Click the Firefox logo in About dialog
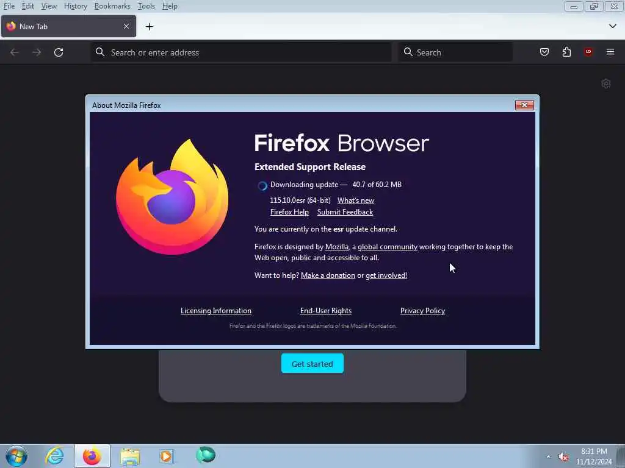This screenshot has width=625, height=468. (172, 197)
